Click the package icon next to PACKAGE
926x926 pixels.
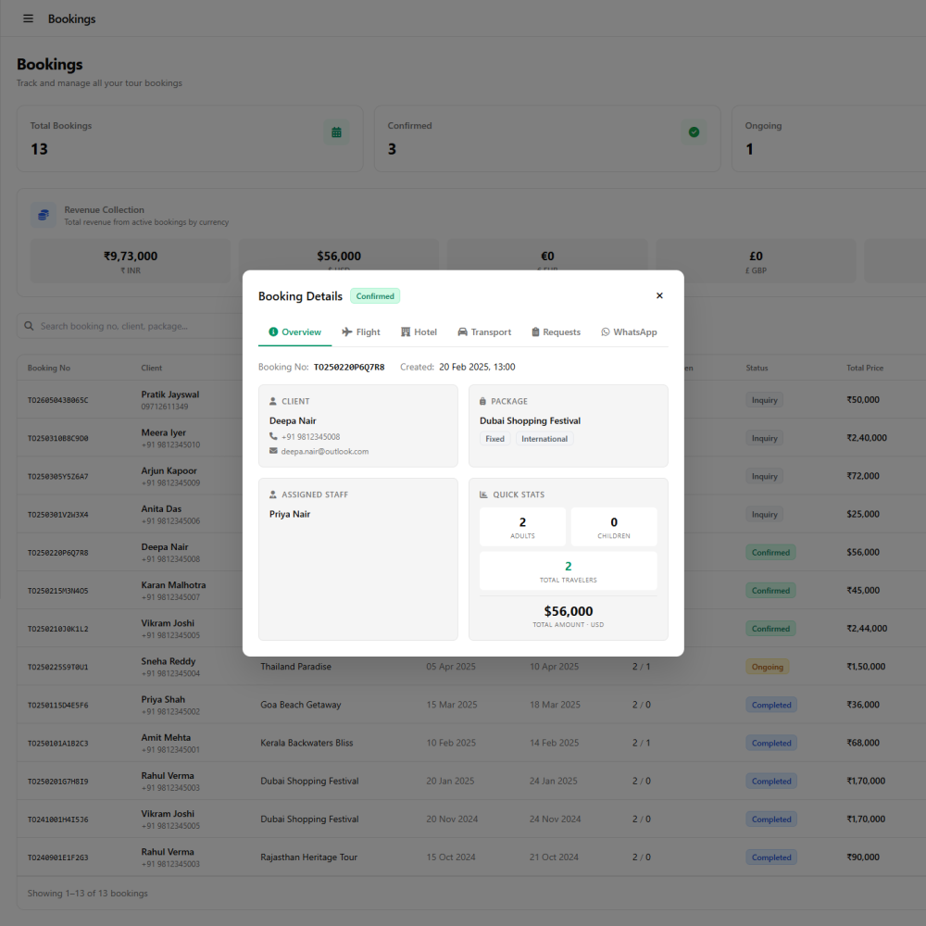tap(482, 402)
